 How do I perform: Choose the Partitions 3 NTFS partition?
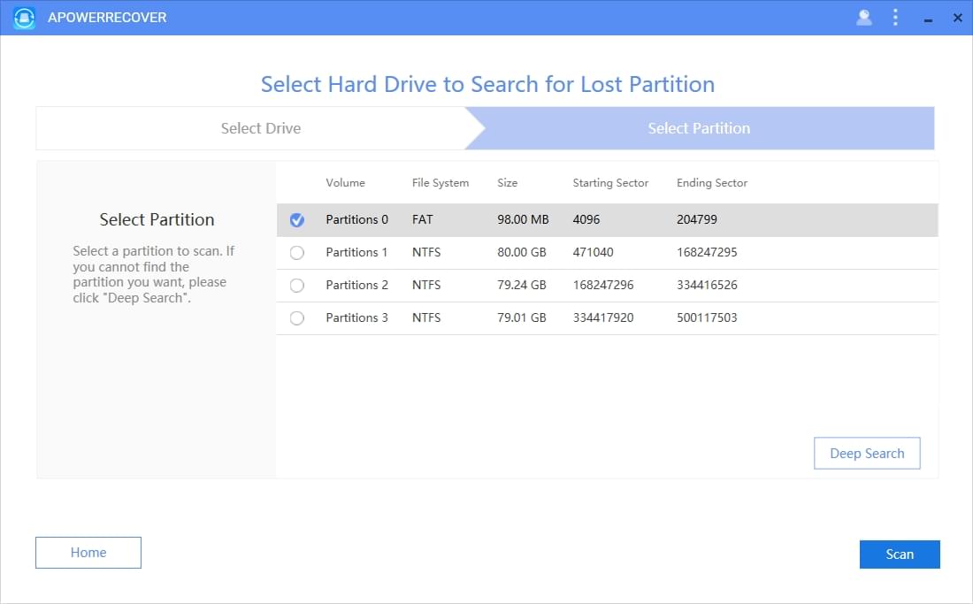click(296, 317)
